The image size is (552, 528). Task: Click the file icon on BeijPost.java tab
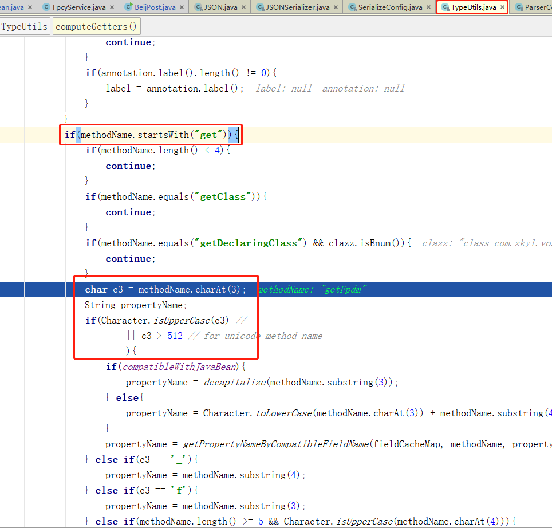pyautogui.click(x=129, y=7)
